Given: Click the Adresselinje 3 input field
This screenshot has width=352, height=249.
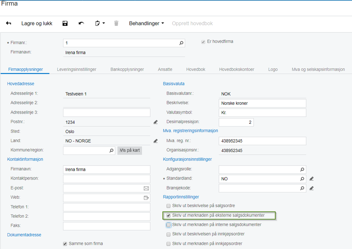Looking at the screenshot, I should pyautogui.click(x=107, y=113).
